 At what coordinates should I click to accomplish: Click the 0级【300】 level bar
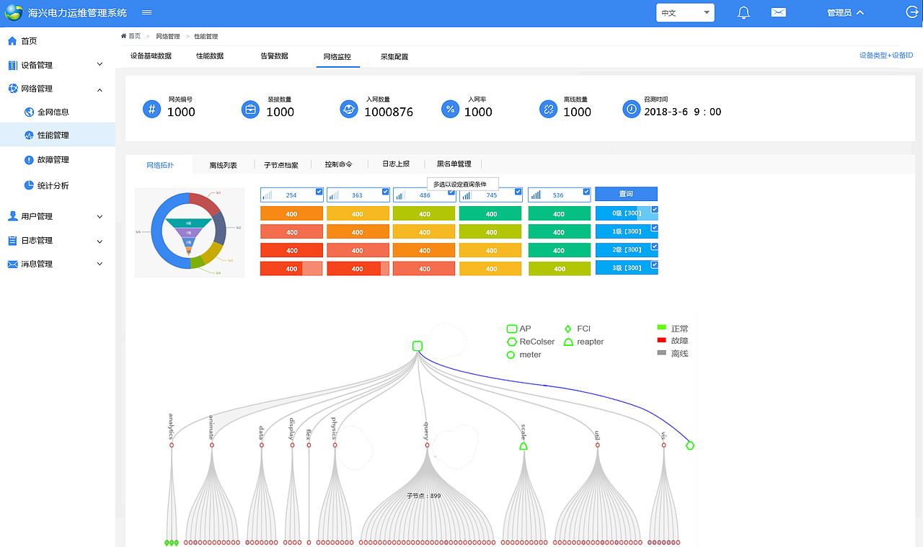[x=626, y=213]
